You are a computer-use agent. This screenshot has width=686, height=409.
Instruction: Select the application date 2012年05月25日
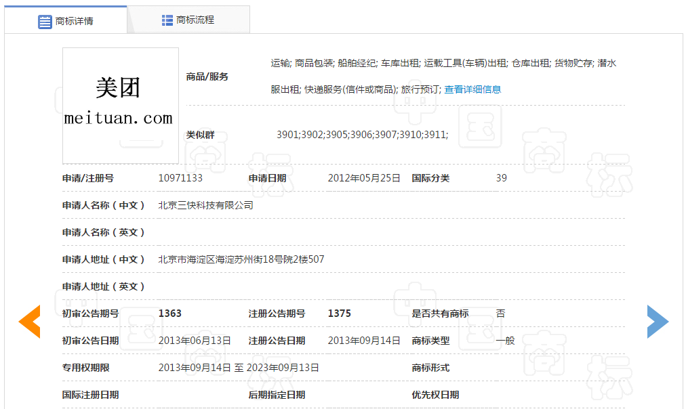[x=364, y=178]
